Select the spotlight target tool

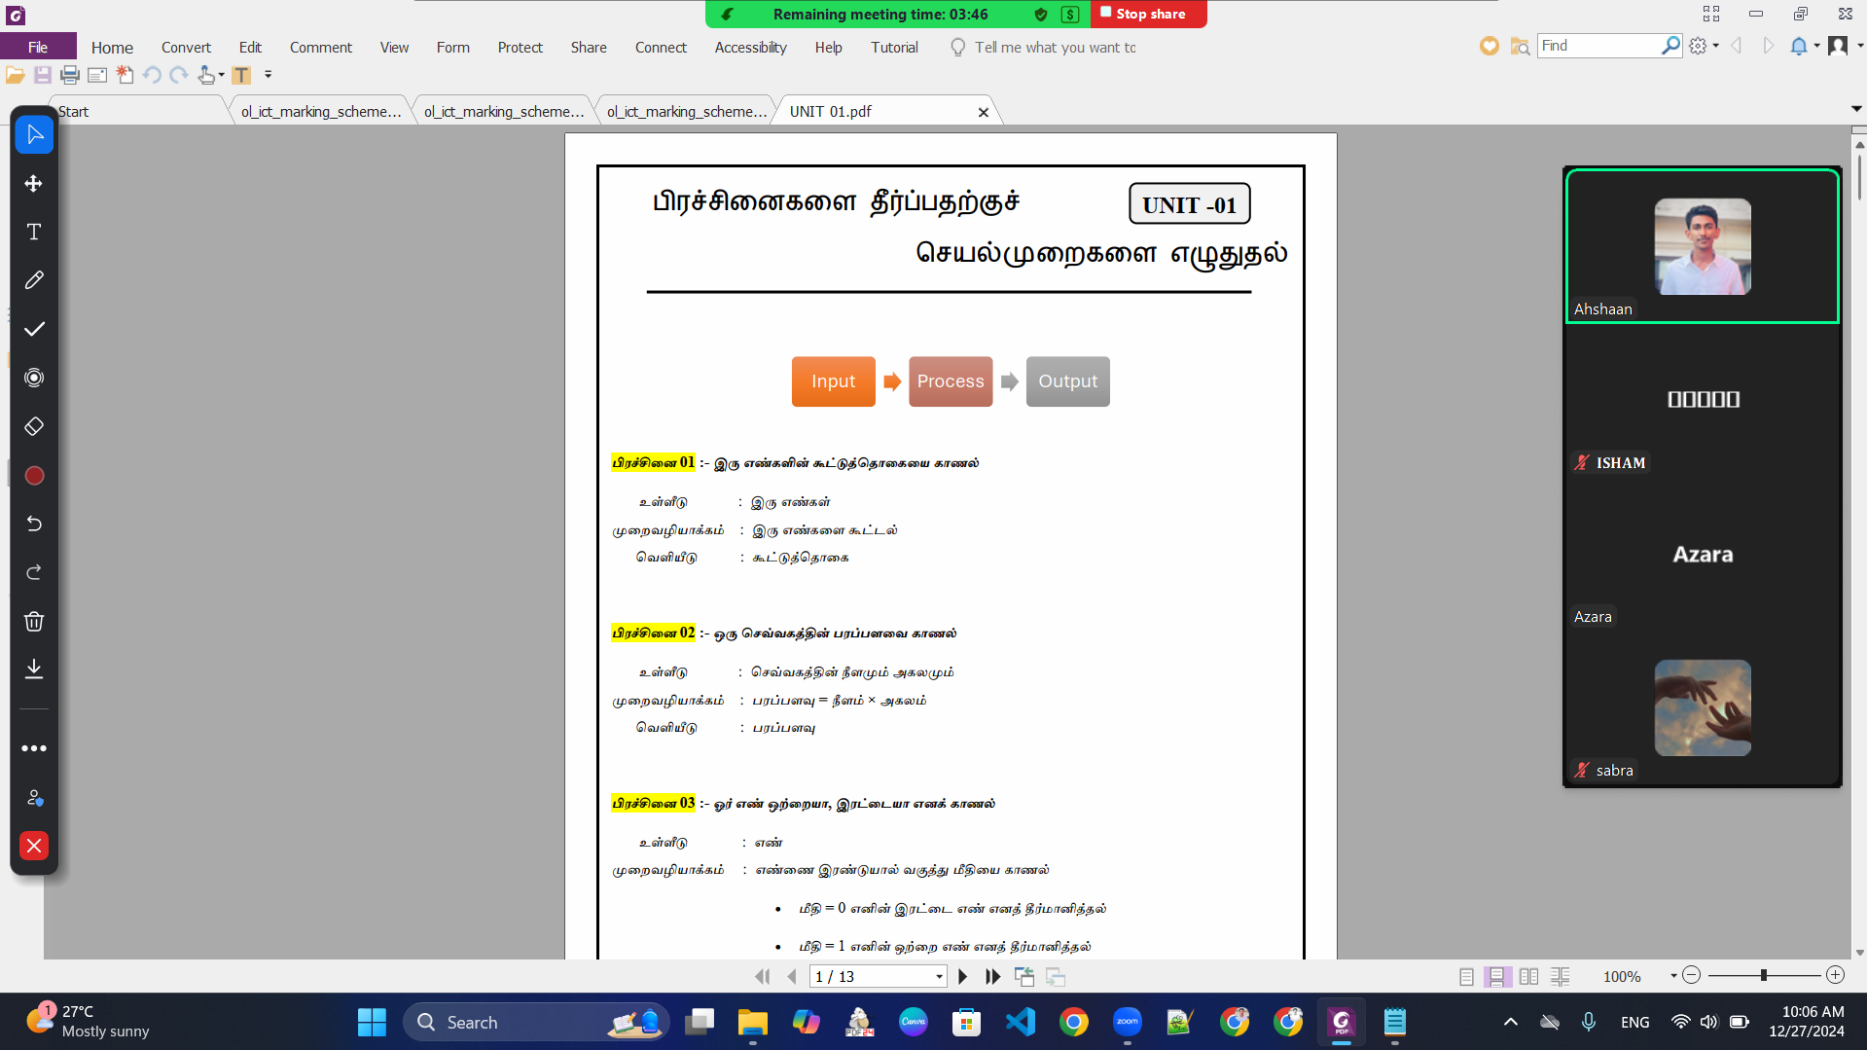tap(34, 379)
